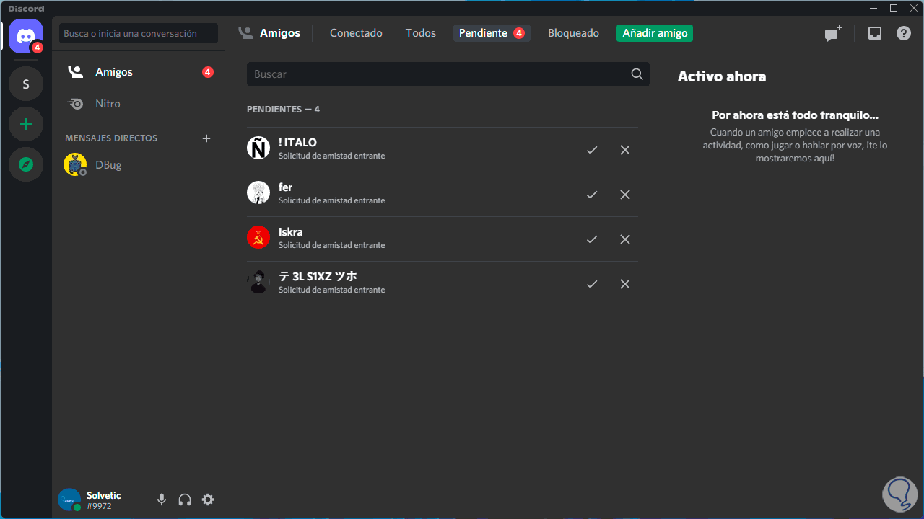Open the DBug direct message
Viewport: 924px width, 519px height.
click(x=108, y=165)
